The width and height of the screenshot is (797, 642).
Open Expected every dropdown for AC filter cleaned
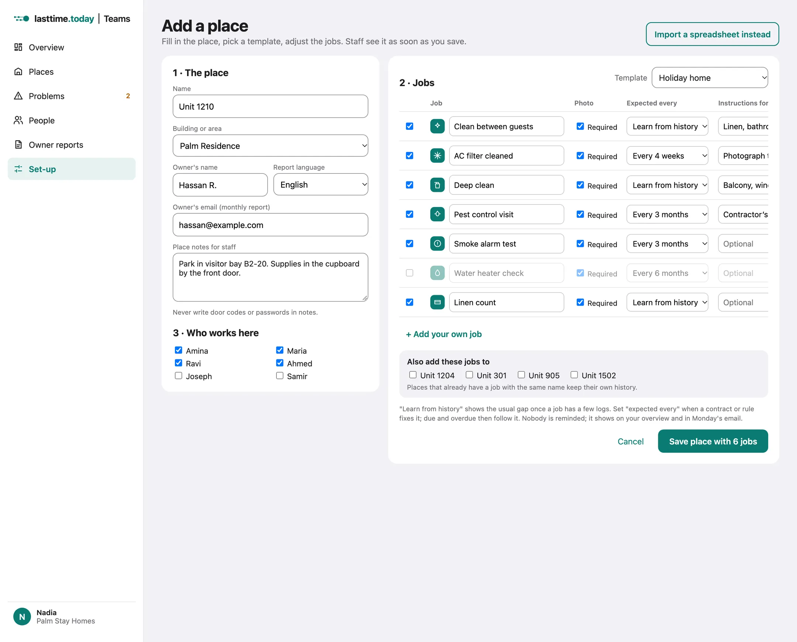[667, 156]
